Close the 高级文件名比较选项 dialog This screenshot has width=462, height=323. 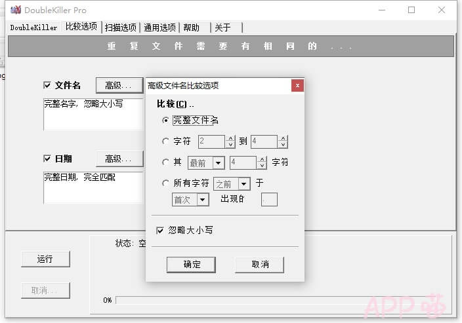pyautogui.click(x=297, y=86)
